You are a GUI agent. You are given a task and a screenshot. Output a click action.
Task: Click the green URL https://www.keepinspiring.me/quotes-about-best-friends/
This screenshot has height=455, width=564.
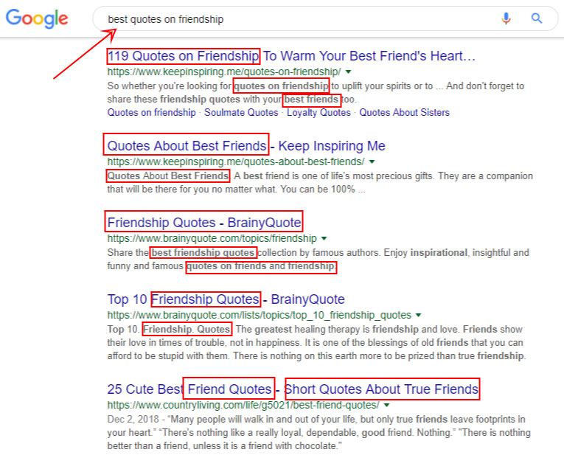236,161
